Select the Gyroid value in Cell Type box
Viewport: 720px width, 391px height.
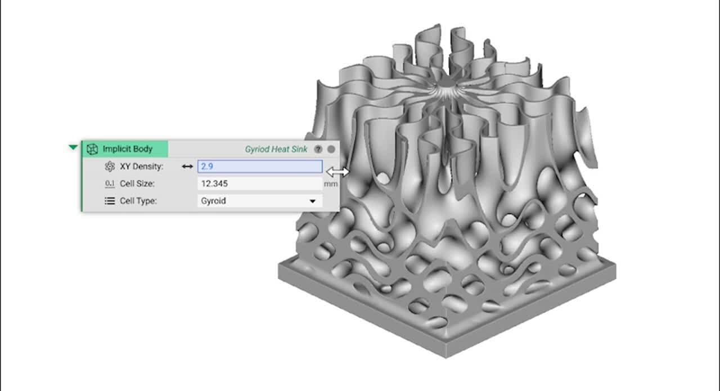pyautogui.click(x=214, y=200)
